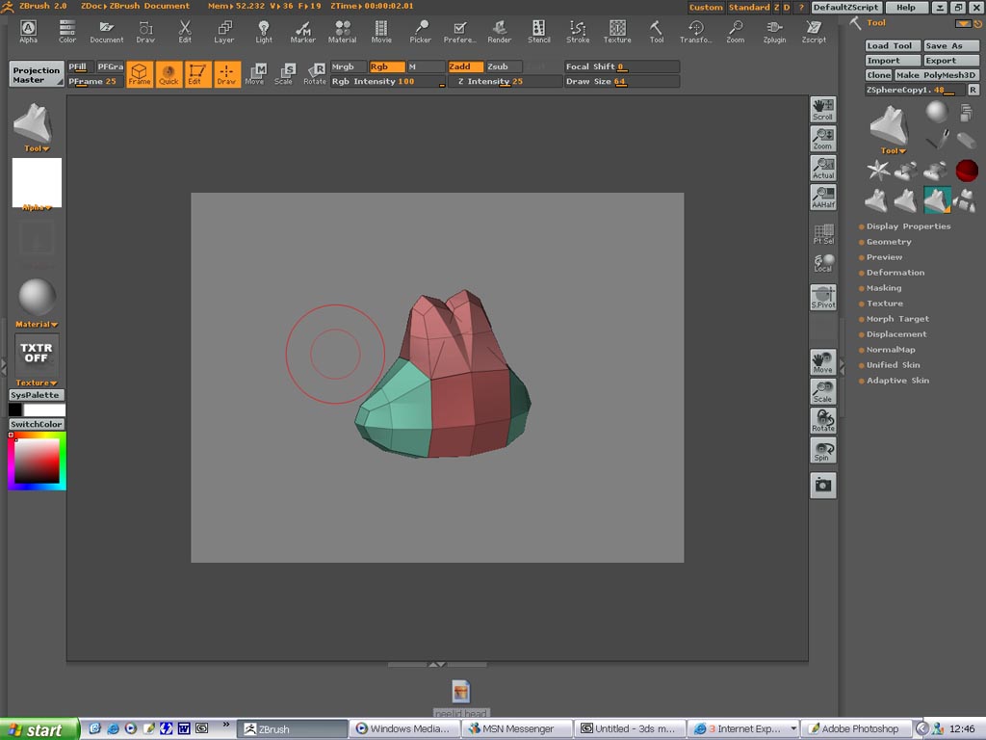Select the red sphere tool thumbnail

tap(967, 172)
